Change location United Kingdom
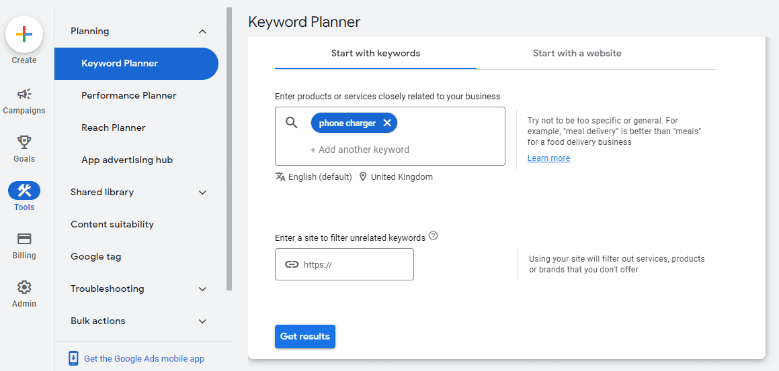The image size is (779, 371). pyautogui.click(x=401, y=176)
